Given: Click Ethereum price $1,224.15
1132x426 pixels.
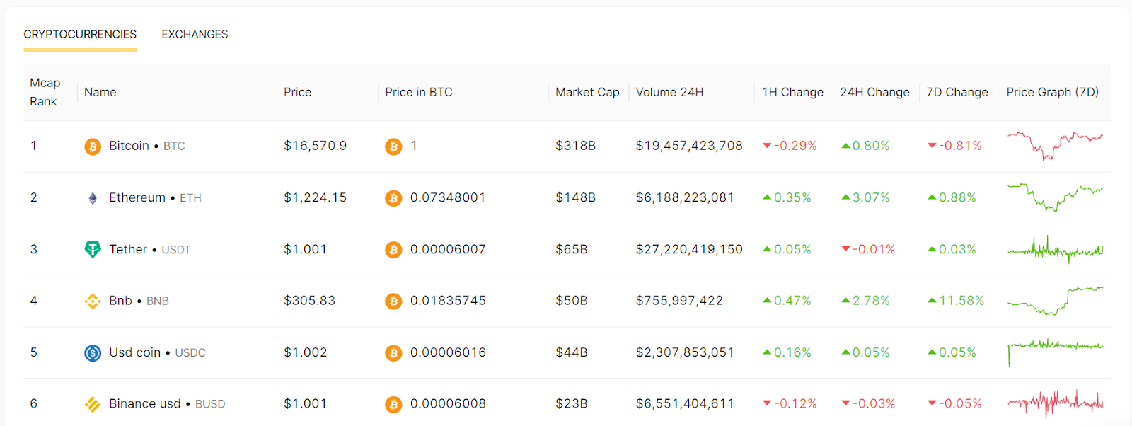Looking at the screenshot, I should pos(315,197).
